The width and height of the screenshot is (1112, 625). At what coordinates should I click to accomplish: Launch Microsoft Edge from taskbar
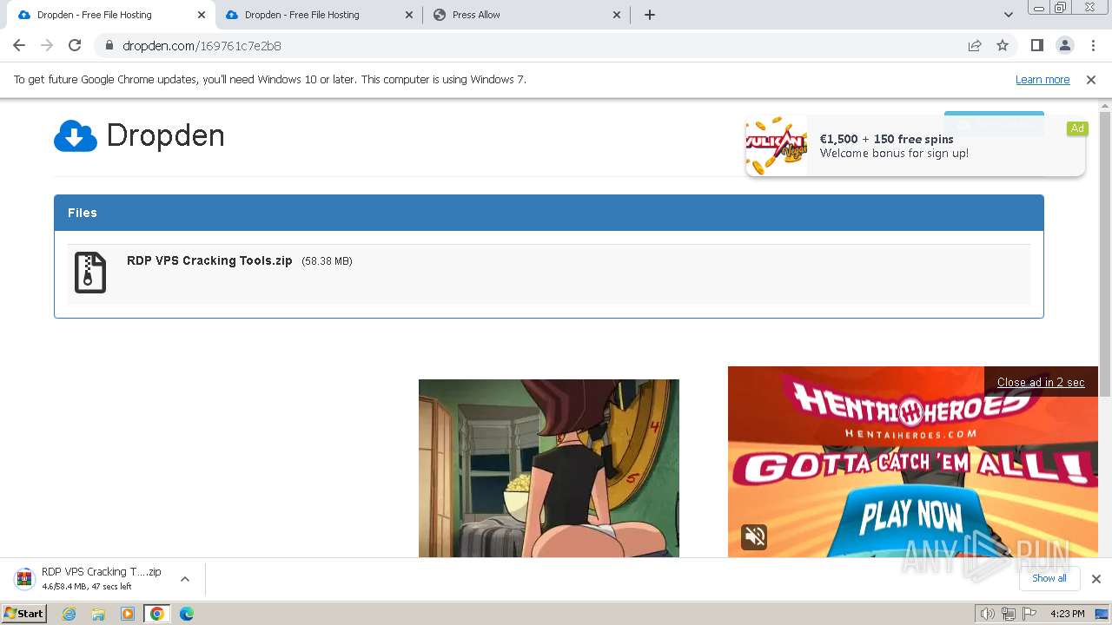pos(186,614)
